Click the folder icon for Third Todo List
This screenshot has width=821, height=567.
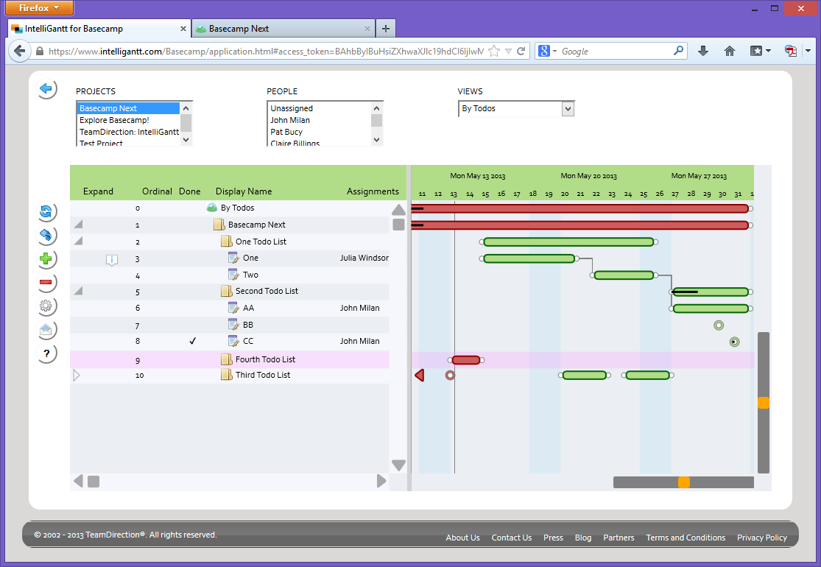click(227, 375)
